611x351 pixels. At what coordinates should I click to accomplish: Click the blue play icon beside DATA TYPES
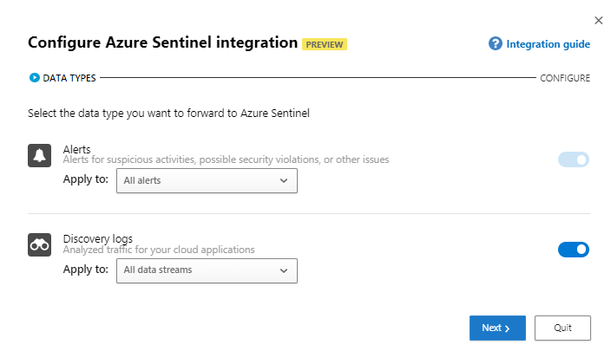click(x=35, y=78)
